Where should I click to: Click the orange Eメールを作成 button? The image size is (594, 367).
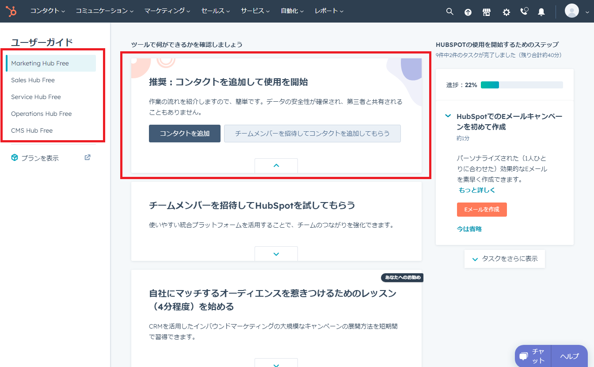point(482,210)
